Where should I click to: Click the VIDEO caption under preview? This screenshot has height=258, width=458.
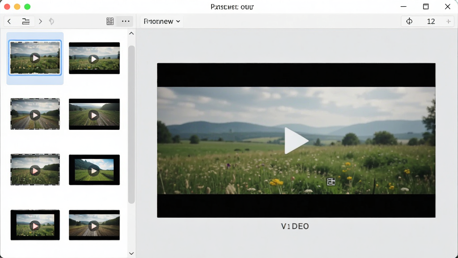click(x=295, y=226)
